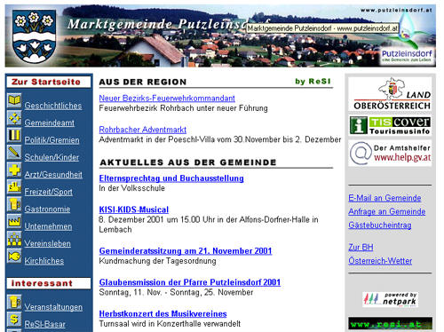Click the book icon beside Geschichtliches
The height and width of the screenshot is (332, 444).
click(14, 100)
